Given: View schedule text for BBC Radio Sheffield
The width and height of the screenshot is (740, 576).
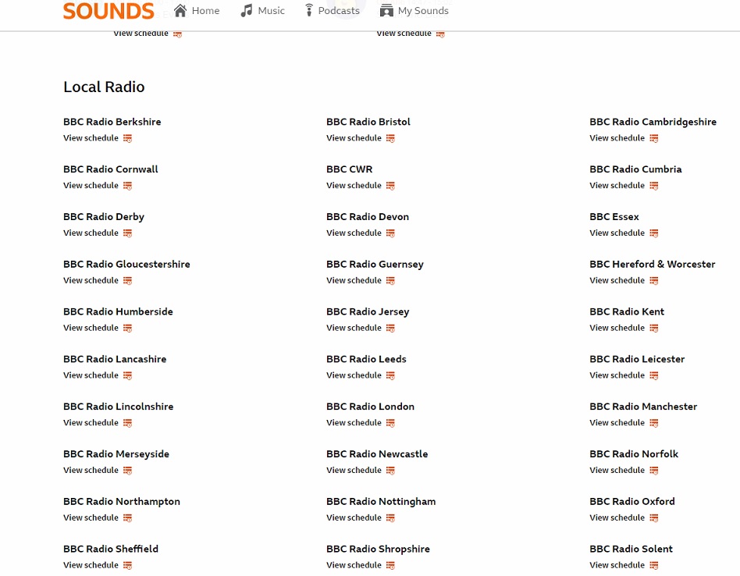Looking at the screenshot, I should 91,565.
